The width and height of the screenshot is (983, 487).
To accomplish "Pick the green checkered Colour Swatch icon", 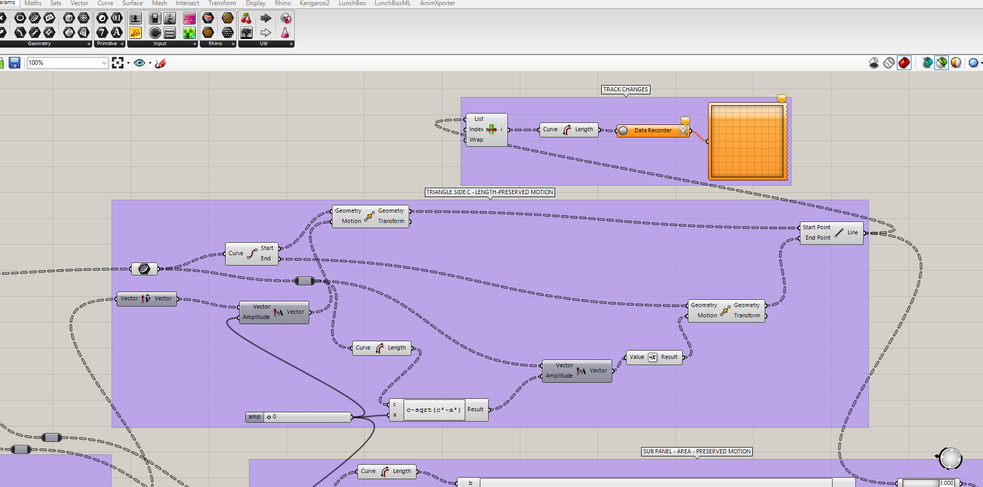I will (189, 33).
